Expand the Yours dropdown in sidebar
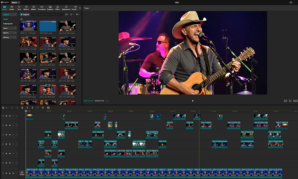 (x=9, y=28)
